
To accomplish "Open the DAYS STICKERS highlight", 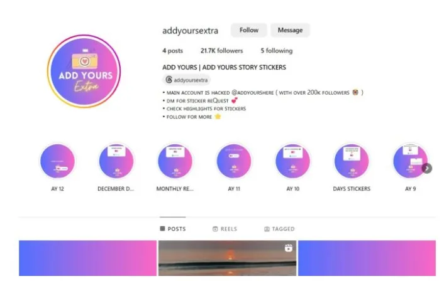I will (352, 161).
